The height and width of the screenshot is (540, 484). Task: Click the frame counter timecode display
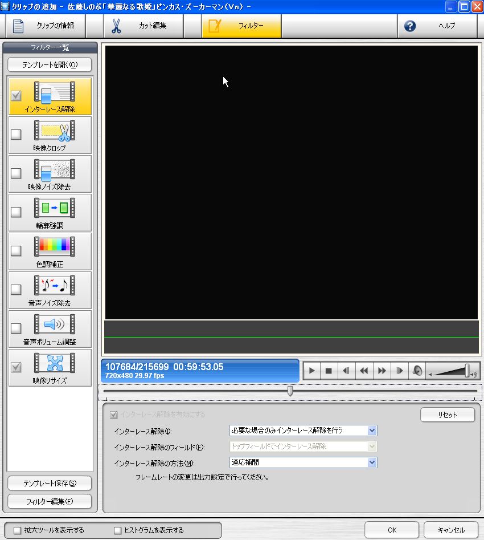point(165,367)
